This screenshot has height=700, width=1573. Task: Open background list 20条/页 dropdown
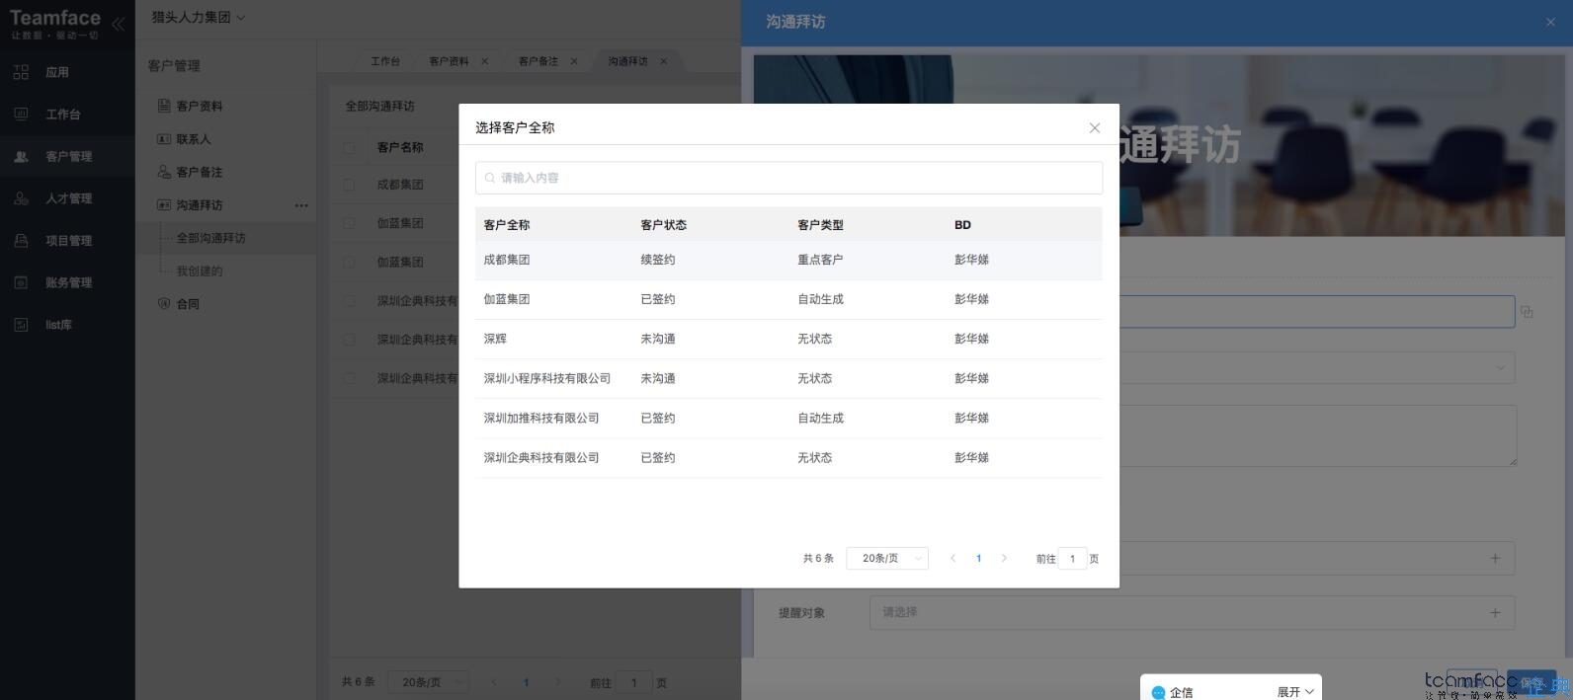[429, 682]
